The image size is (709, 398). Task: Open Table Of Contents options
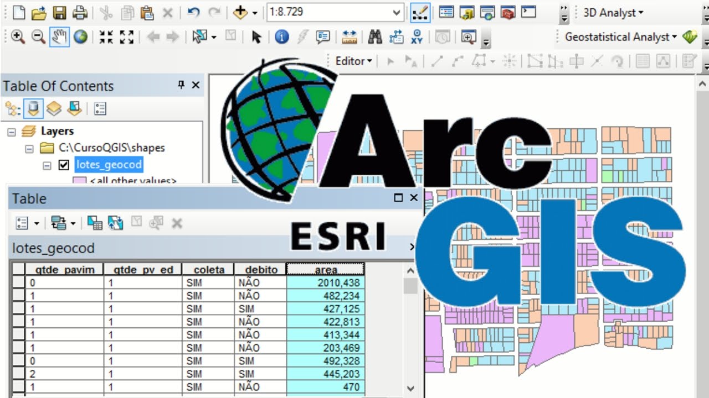100,108
